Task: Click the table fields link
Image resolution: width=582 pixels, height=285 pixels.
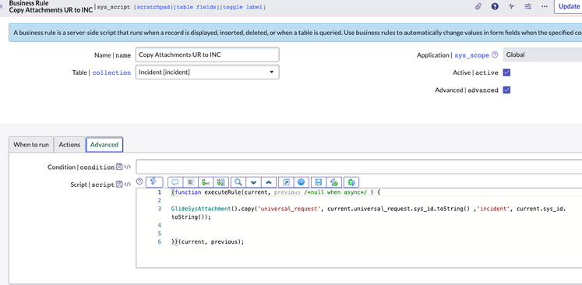Action: (196, 7)
